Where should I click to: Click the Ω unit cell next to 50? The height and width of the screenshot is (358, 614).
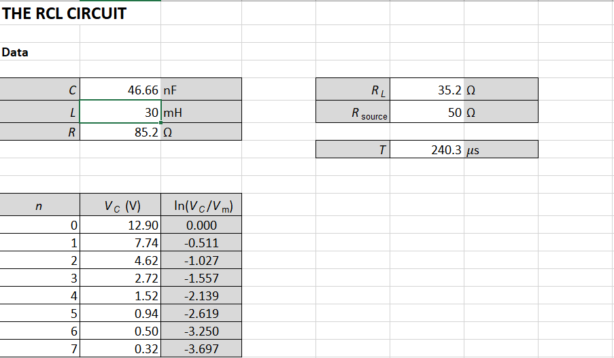(501, 112)
